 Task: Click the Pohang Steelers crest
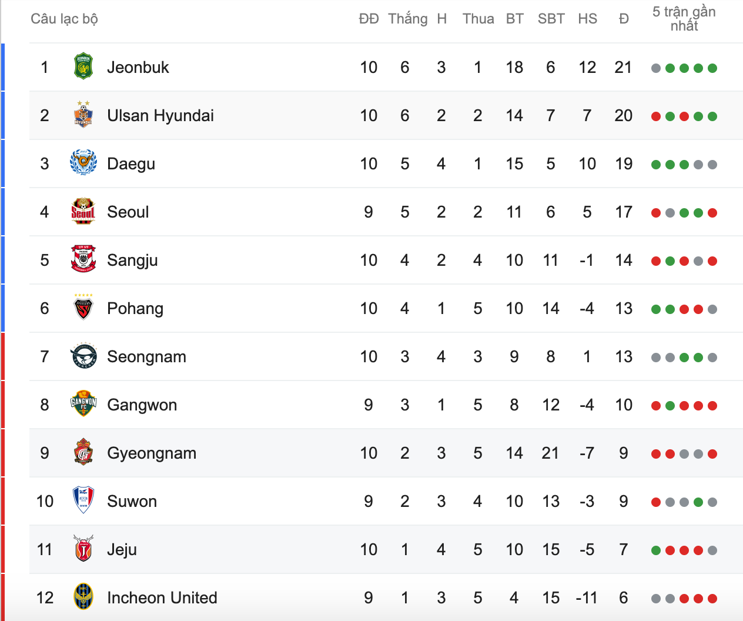[83, 308]
